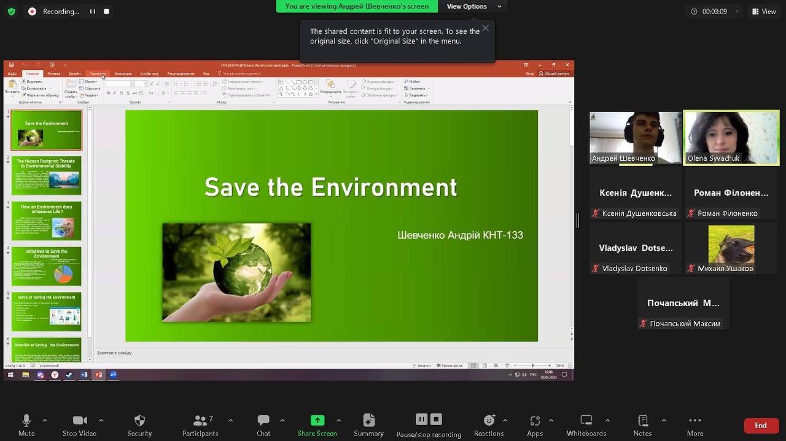Dismiss the shared content notification
This screenshot has width=786, height=441.
click(x=486, y=28)
